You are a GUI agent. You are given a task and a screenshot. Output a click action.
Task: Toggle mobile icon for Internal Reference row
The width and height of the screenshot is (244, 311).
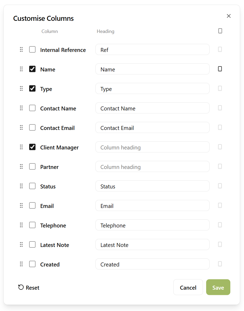220,49
